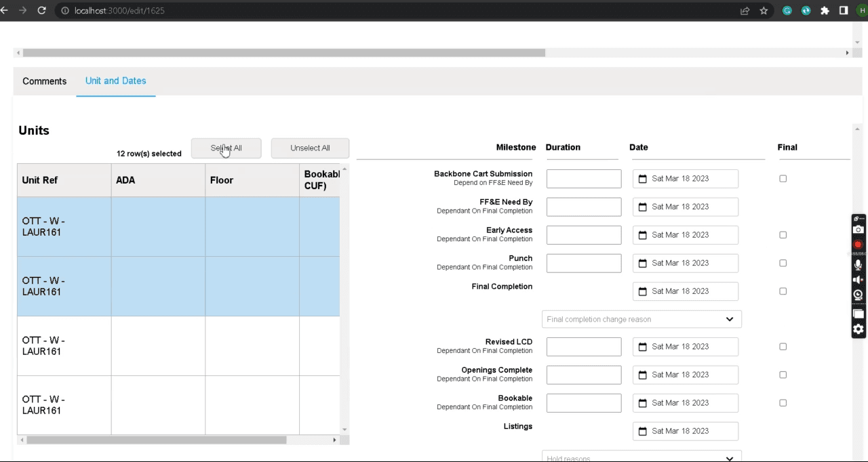Click the Milestone column heading
The height and width of the screenshot is (462, 868).
[516, 147]
